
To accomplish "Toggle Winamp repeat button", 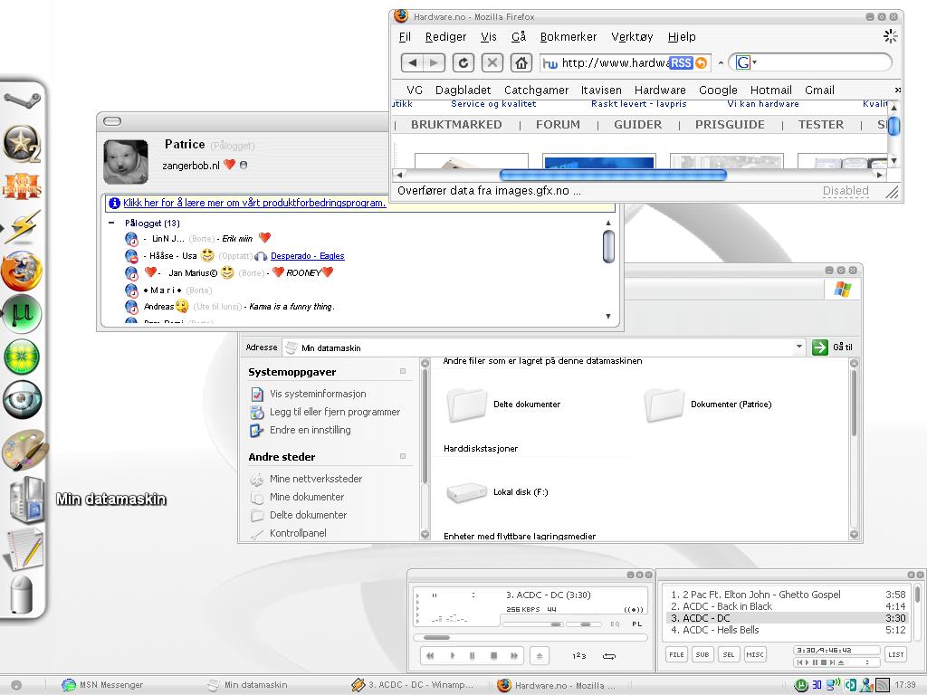I will [609, 656].
